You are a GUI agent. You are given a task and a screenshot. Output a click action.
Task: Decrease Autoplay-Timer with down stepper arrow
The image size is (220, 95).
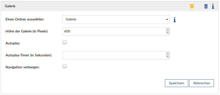(x=168, y=57)
